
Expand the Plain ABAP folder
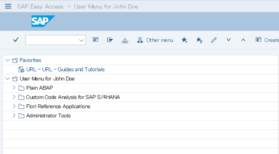click(14, 88)
